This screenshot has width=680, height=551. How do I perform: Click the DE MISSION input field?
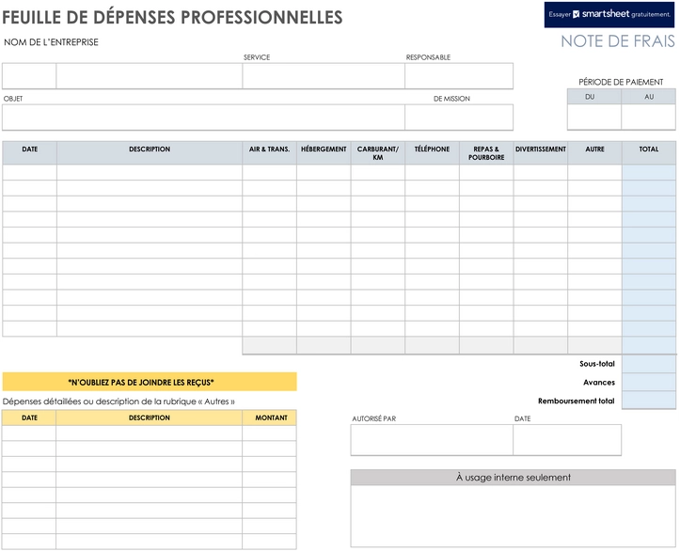[x=459, y=117]
